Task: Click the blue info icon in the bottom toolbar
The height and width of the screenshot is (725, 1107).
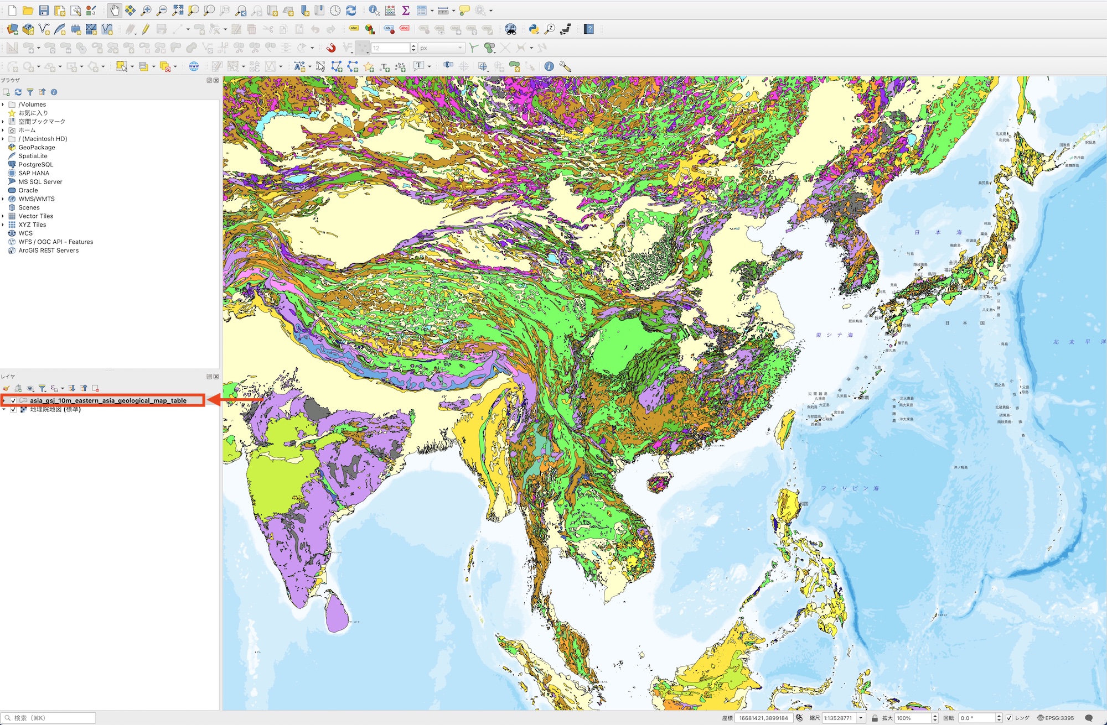Action: click(x=549, y=66)
